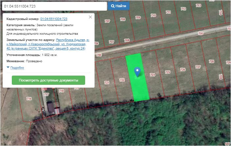Select parcel 724 on the map

tap(152, 75)
